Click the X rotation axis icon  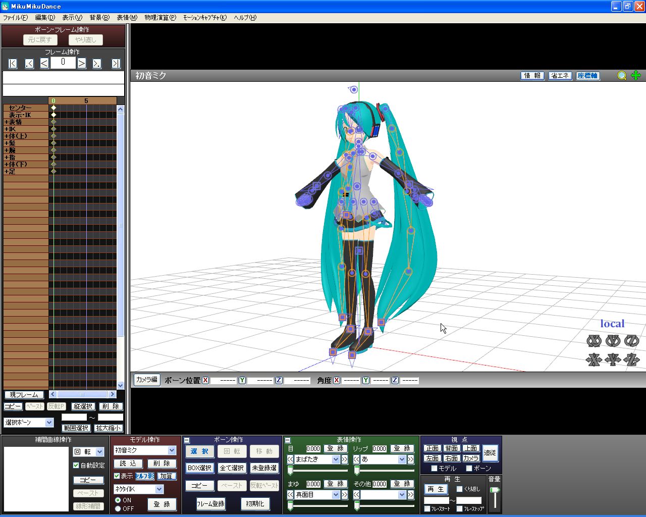(594, 341)
